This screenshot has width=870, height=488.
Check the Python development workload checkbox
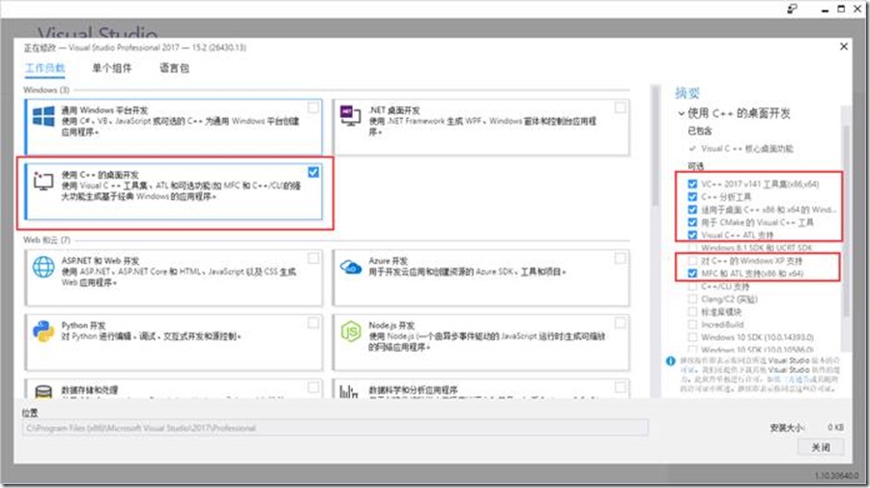[x=313, y=323]
